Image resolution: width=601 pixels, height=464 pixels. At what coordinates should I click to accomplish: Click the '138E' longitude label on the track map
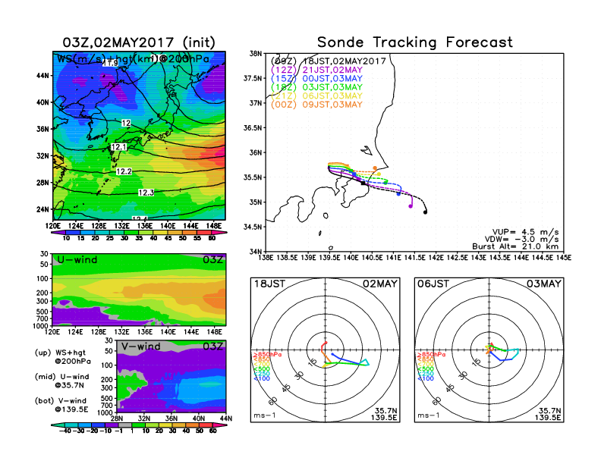coord(266,258)
